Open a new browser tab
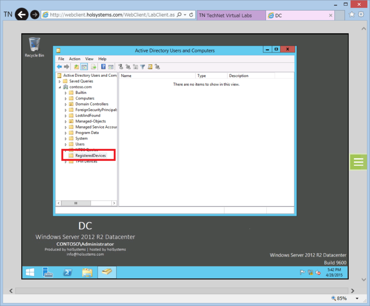370x306 pixels. [339, 15]
